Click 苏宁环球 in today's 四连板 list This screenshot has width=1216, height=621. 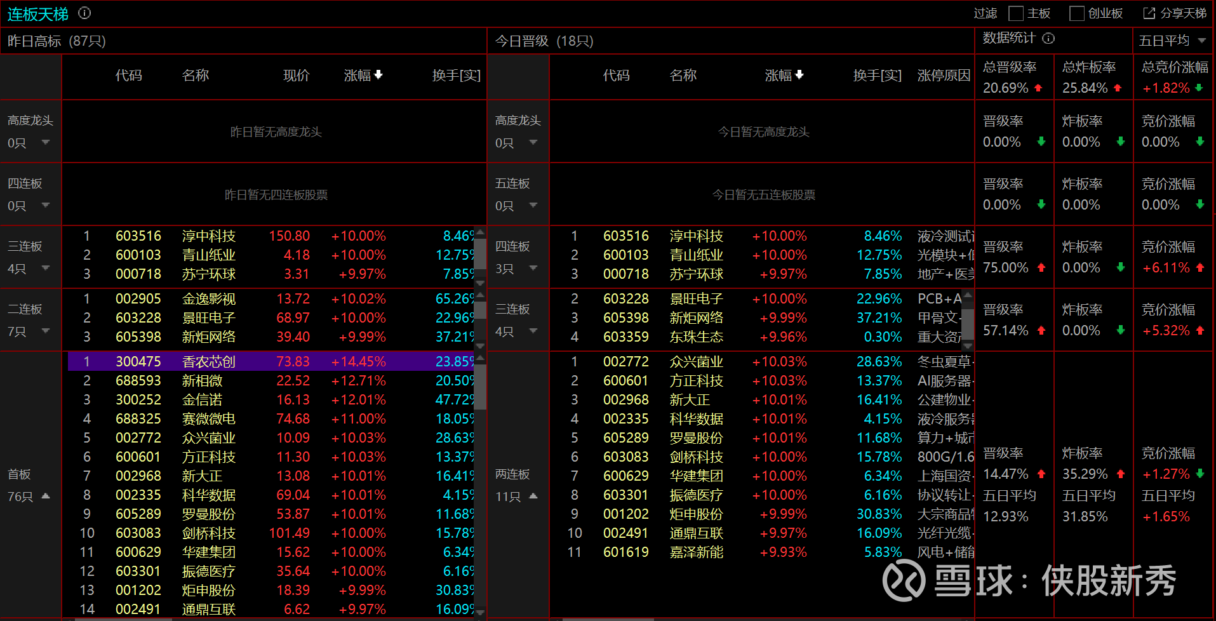coord(696,274)
